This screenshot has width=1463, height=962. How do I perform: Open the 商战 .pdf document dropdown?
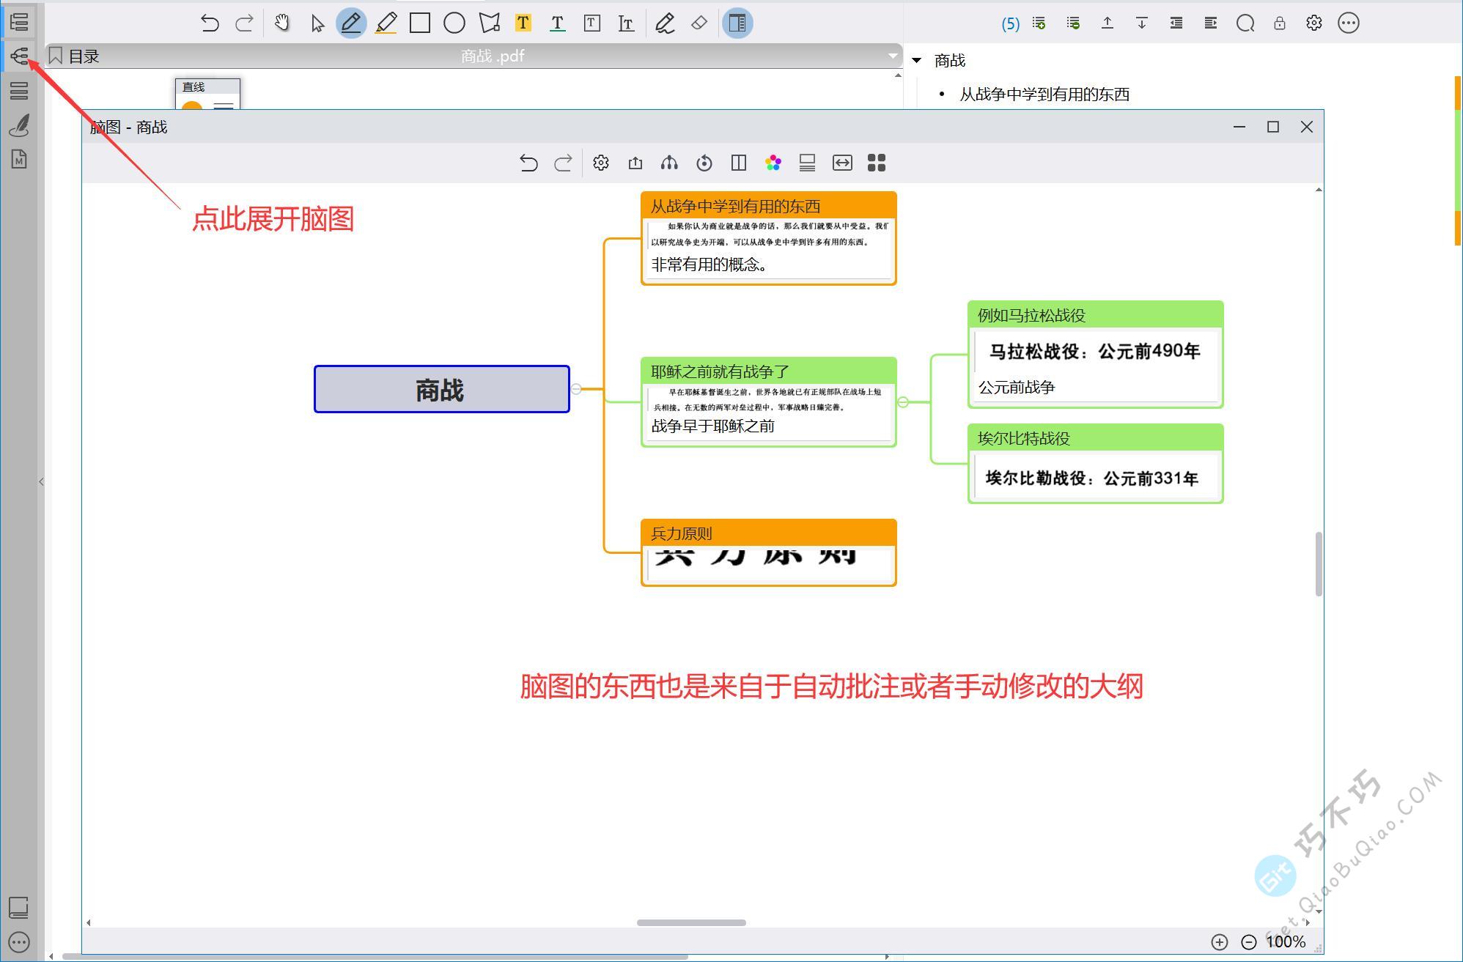(x=892, y=56)
